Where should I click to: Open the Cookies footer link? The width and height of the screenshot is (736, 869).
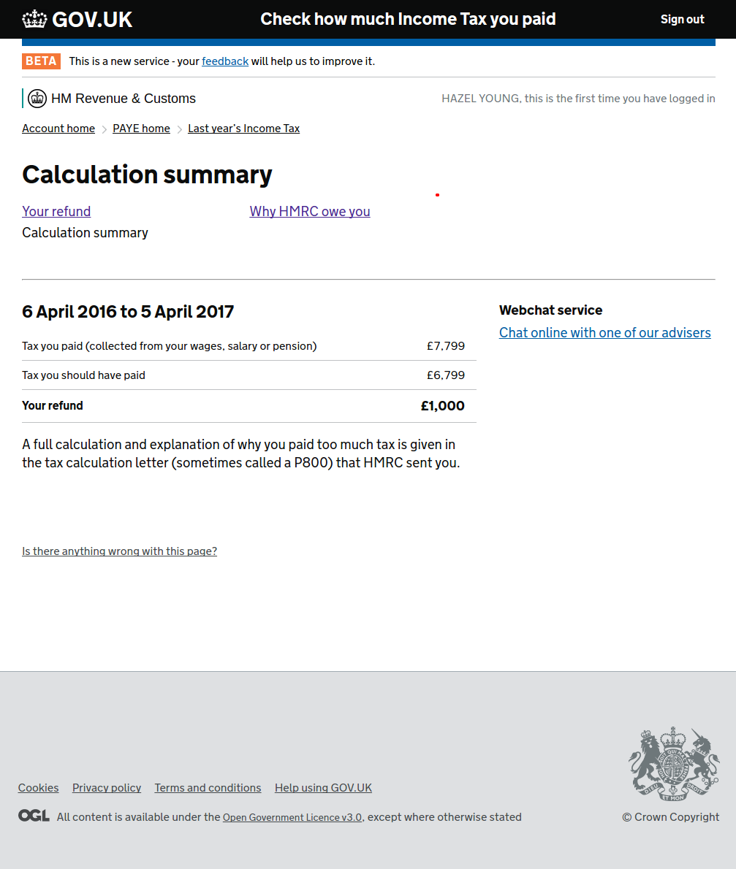coord(38,787)
